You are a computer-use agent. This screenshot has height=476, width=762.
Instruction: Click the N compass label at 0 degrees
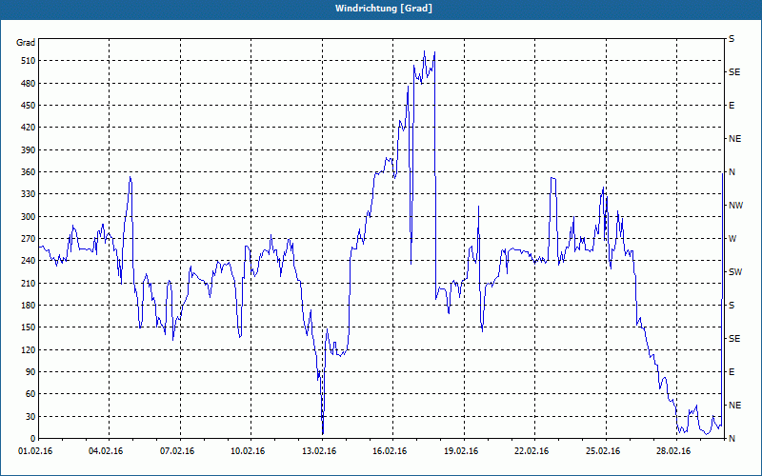[x=732, y=439]
